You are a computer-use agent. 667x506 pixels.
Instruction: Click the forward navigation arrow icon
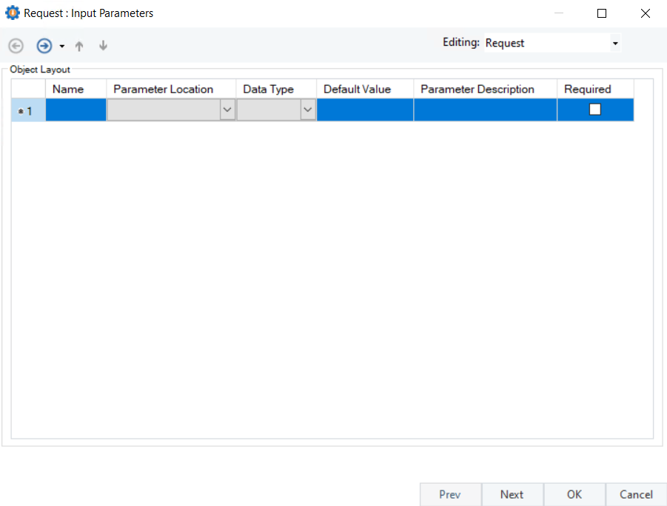point(44,46)
